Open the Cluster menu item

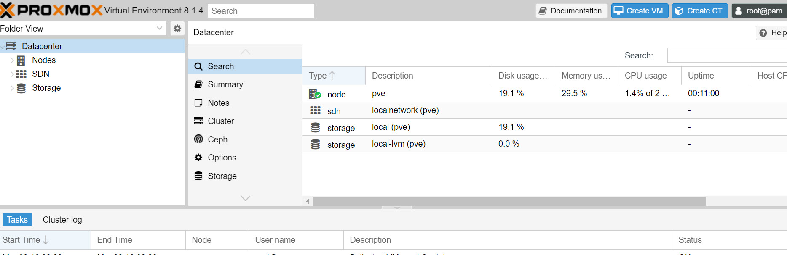coord(245,121)
